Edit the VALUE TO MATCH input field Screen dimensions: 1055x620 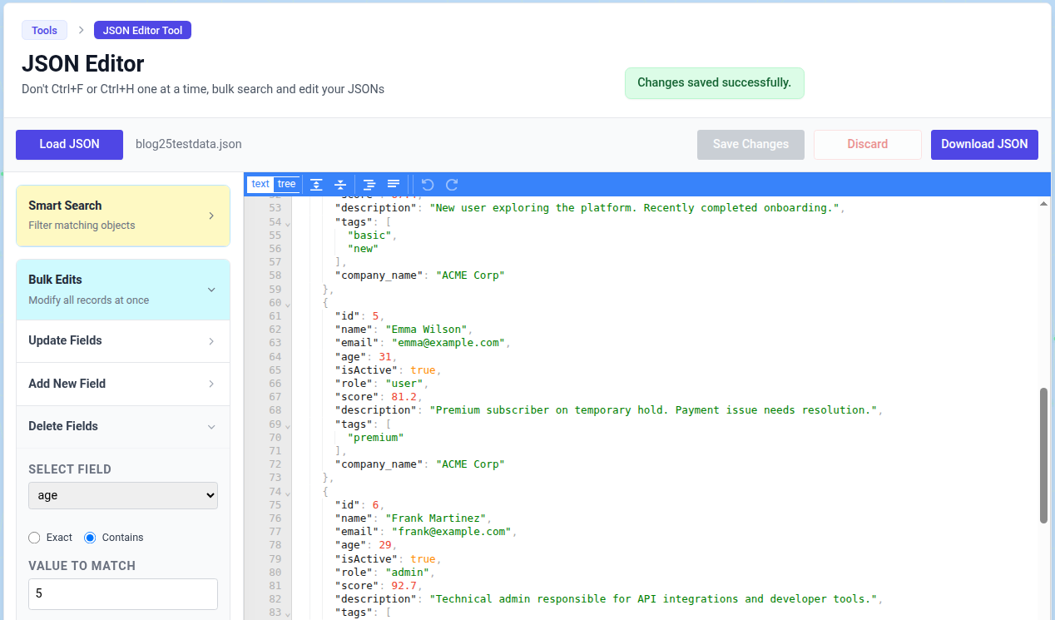pos(122,593)
